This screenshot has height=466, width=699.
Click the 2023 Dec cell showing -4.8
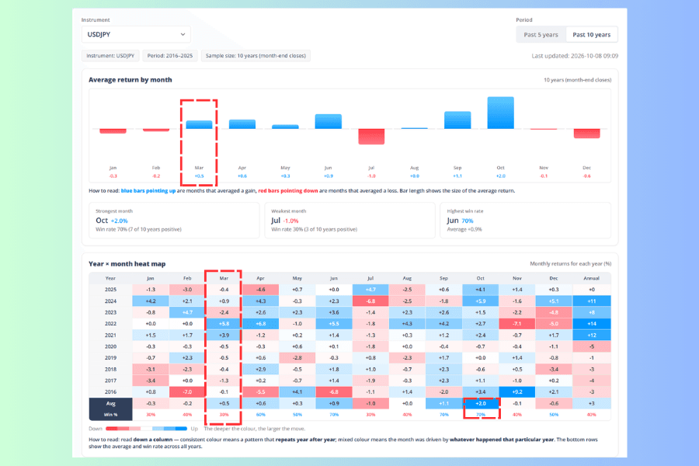[x=554, y=312]
